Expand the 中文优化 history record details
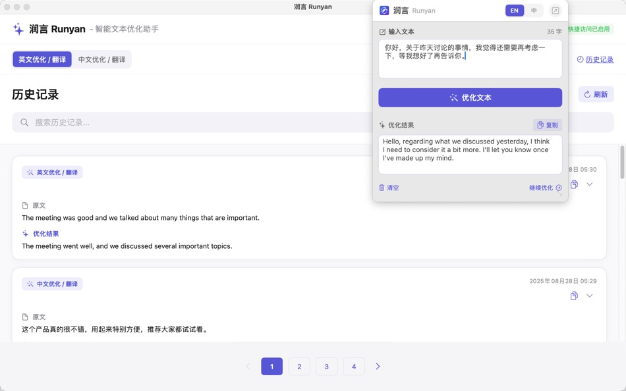 coord(588,296)
